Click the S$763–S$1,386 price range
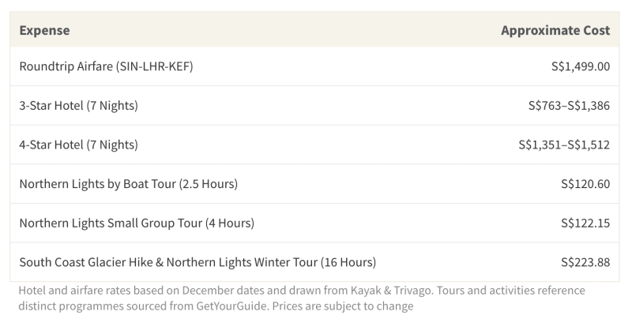Viewport: 632px width, 323px height. (569, 105)
